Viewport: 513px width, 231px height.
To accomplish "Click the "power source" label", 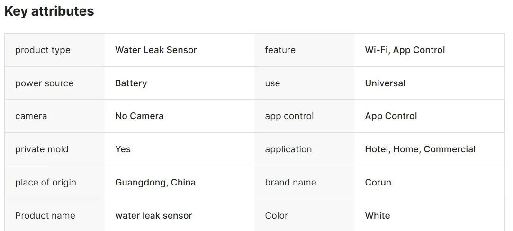I will (44, 83).
